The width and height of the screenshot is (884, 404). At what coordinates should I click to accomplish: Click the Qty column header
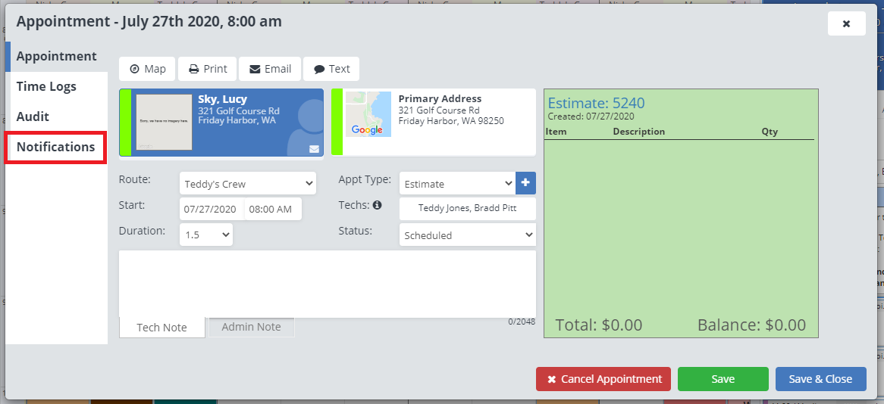(770, 132)
